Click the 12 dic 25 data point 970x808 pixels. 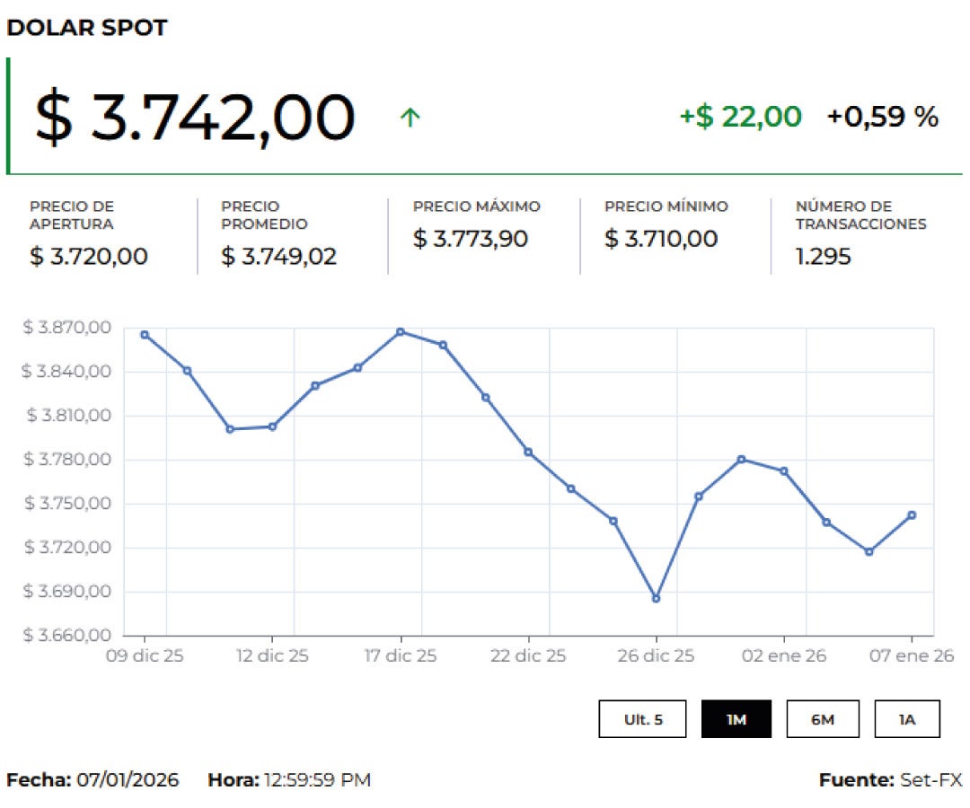point(272,426)
